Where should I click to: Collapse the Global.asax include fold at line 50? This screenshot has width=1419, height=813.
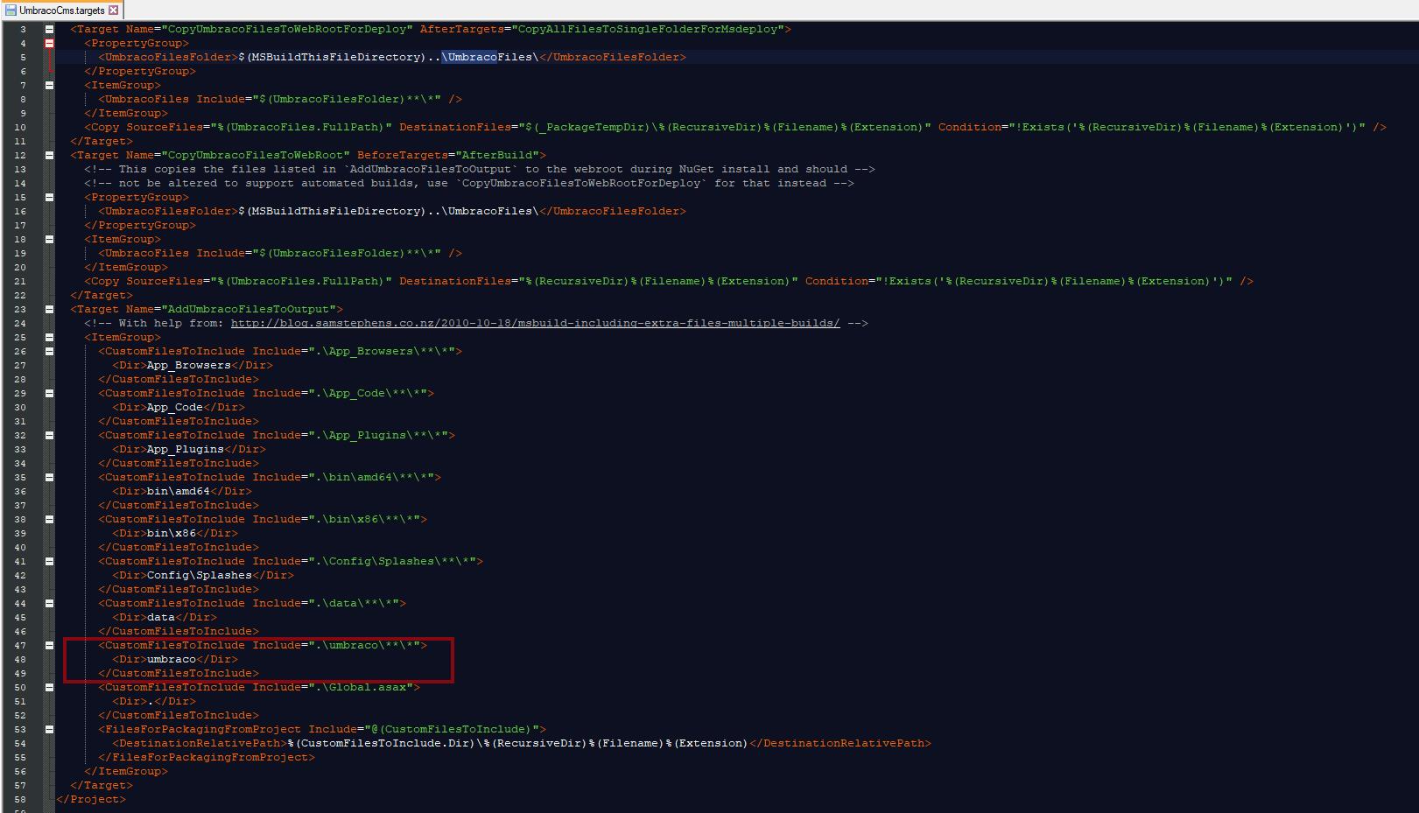click(x=50, y=687)
